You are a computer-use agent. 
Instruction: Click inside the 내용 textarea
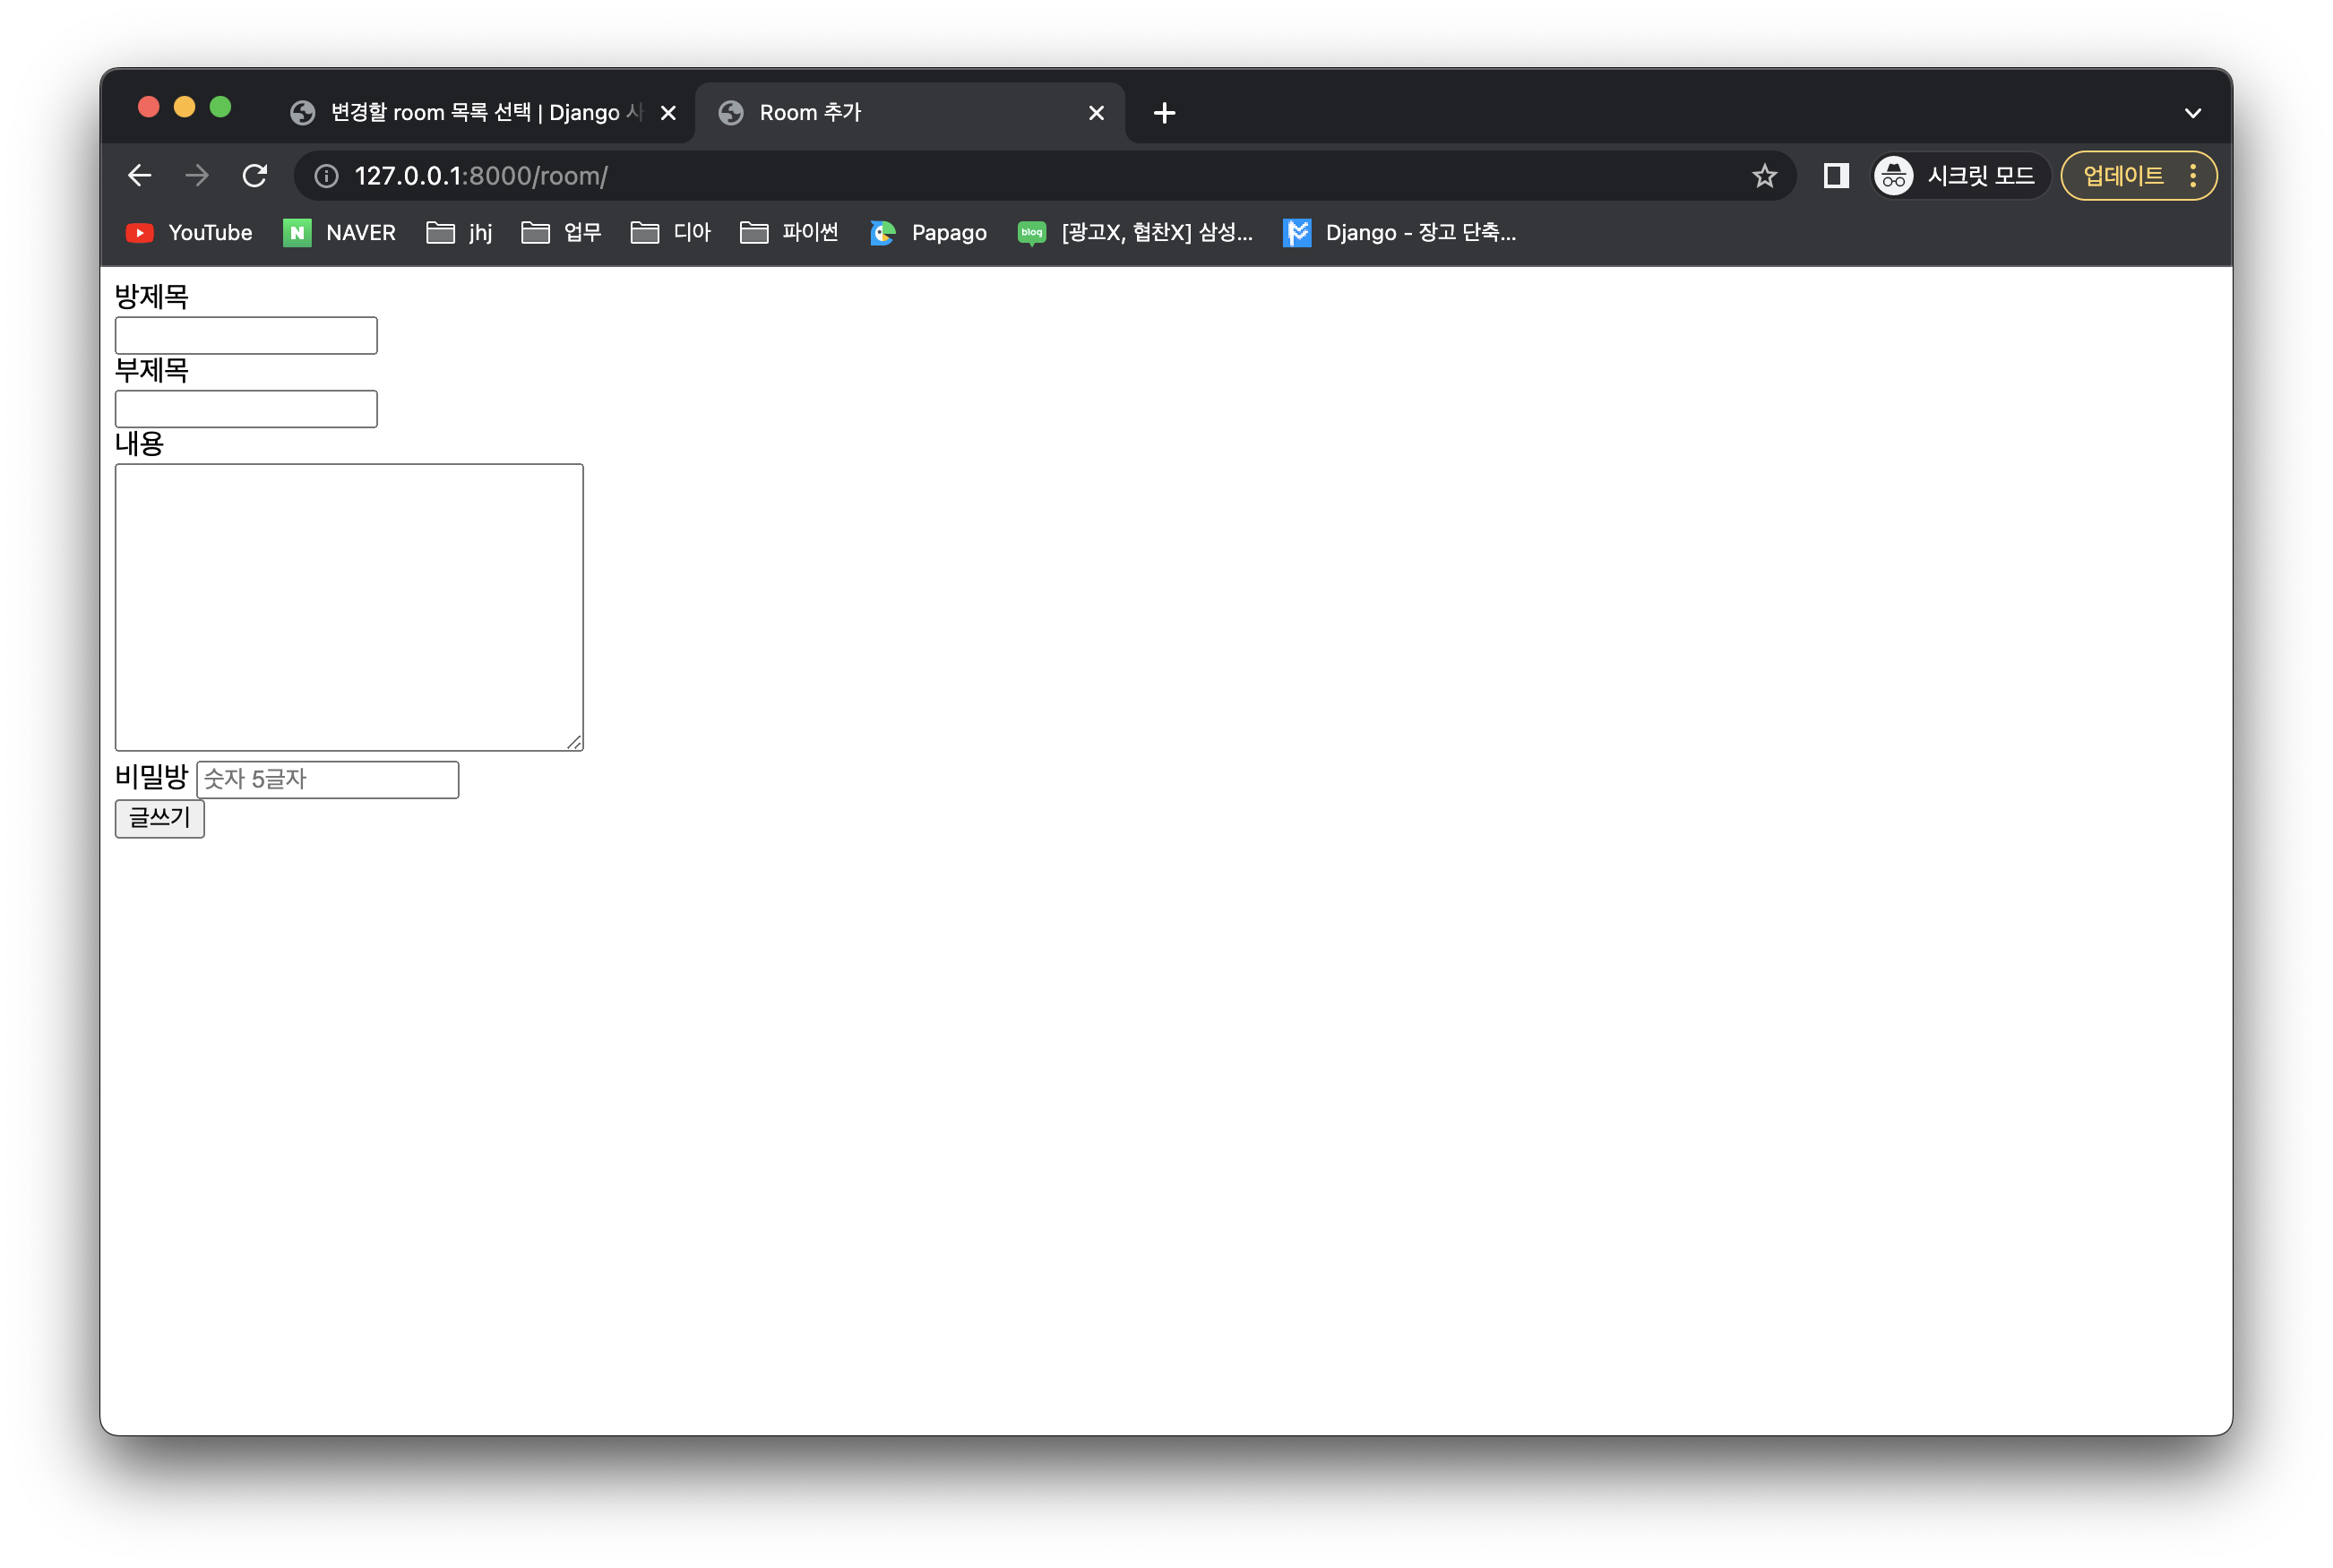[x=349, y=607]
